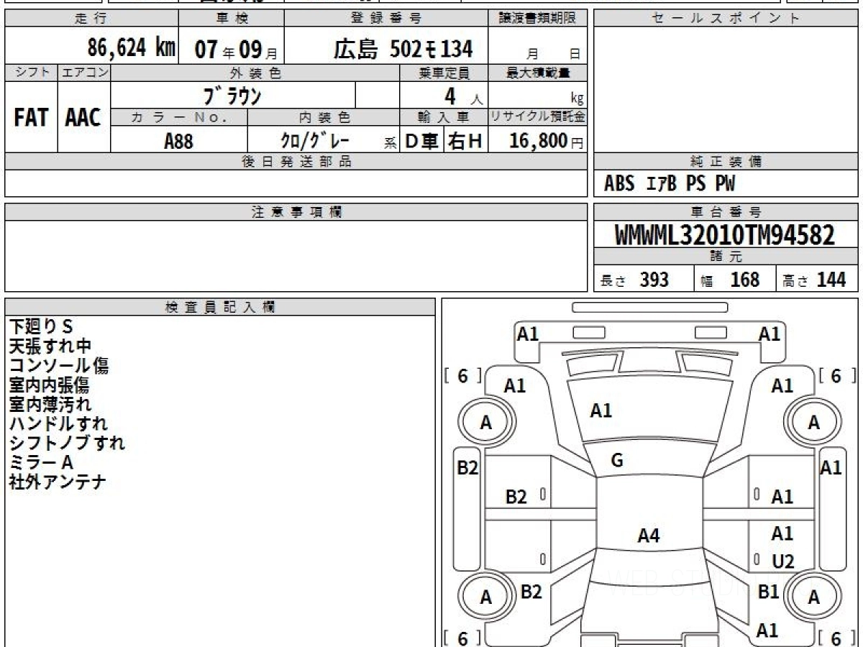This screenshot has width=863, height=647.
Task: Select the D車 value
Action: (422, 141)
